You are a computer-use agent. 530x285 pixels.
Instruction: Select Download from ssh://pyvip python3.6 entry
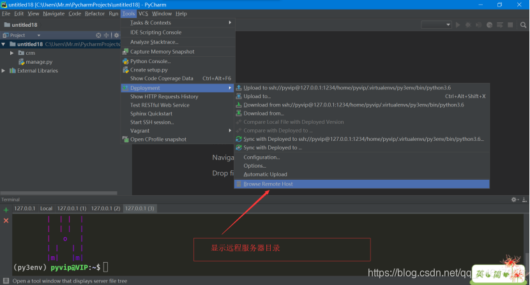click(x=354, y=105)
